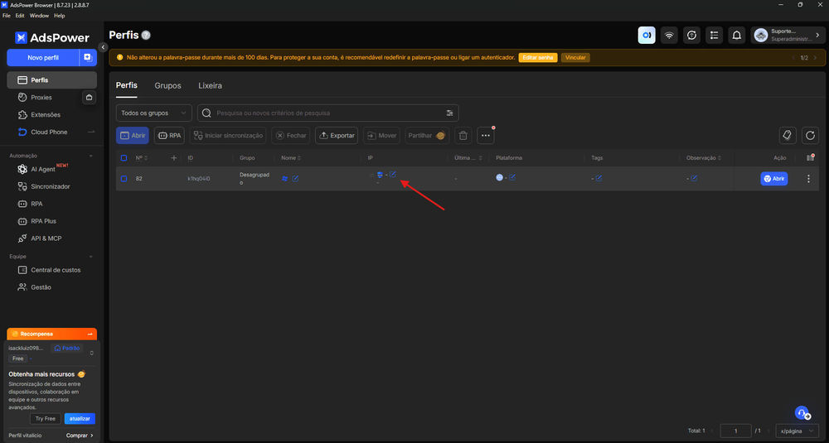Open the support chat bubble
The width and height of the screenshot is (829, 443).
tap(802, 413)
